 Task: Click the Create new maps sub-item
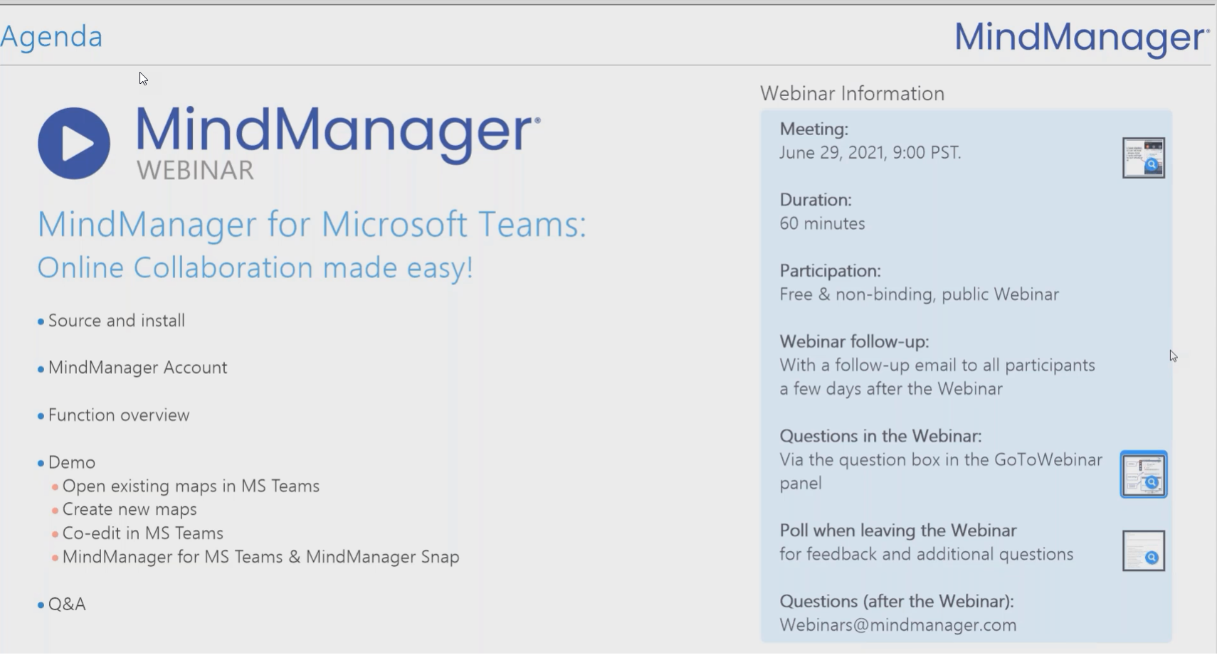point(130,510)
